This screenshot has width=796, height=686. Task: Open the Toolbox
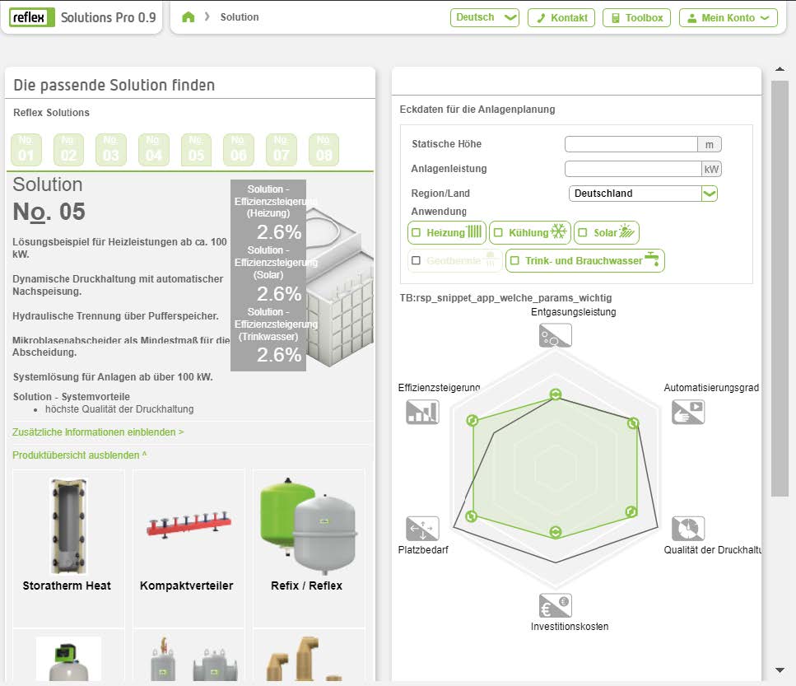point(636,18)
